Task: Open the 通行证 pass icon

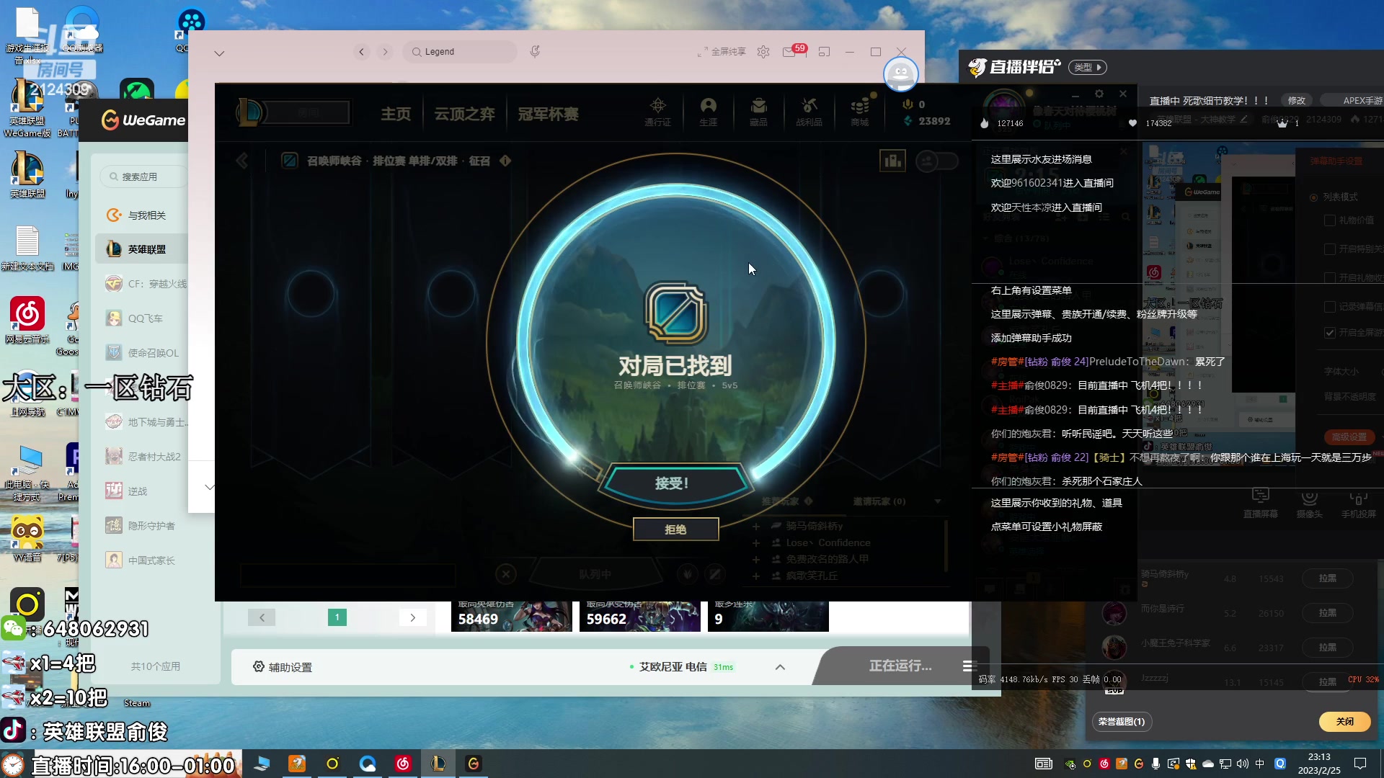Action: point(657,112)
